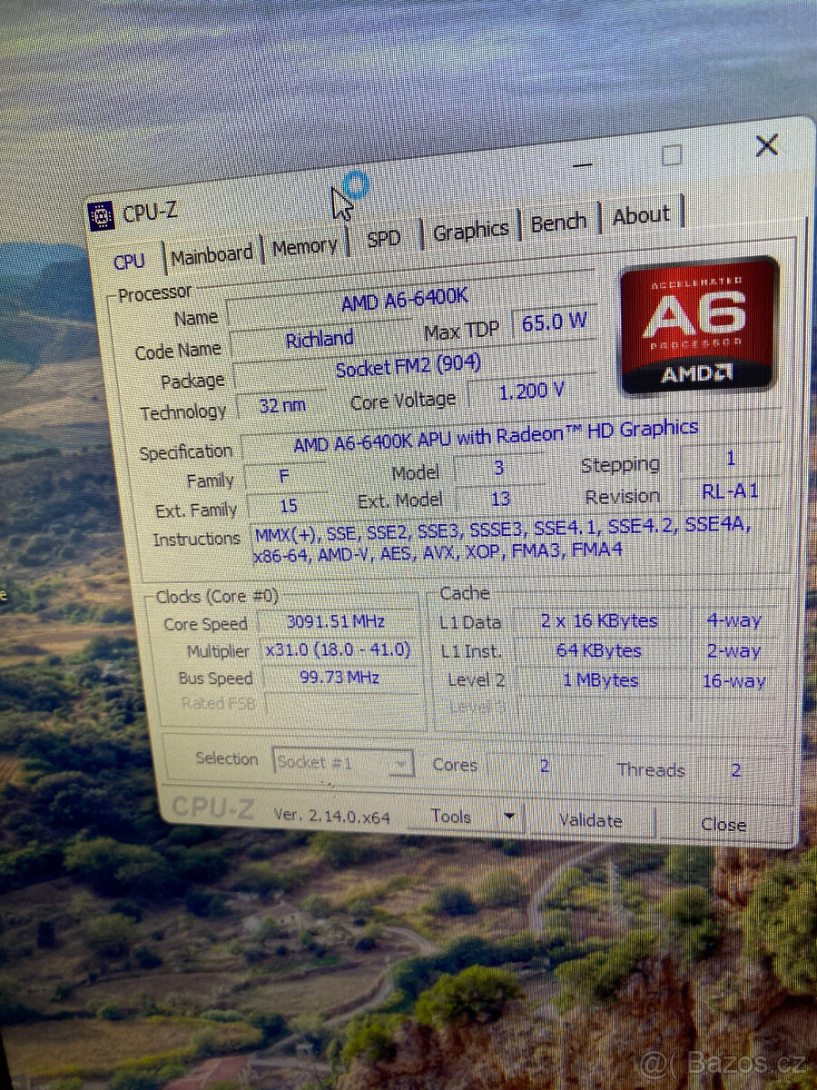Viewport: 817px width, 1090px height.
Task: Show the About tab
Action: click(641, 216)
